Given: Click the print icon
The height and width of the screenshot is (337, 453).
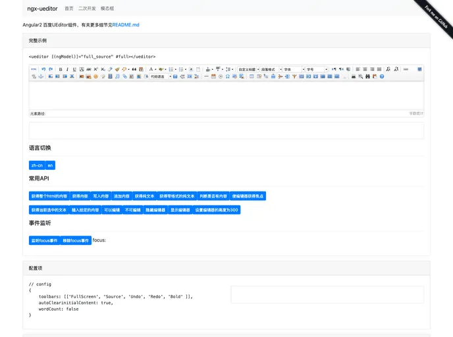Looking at the screenshot, I should [354, 76].
